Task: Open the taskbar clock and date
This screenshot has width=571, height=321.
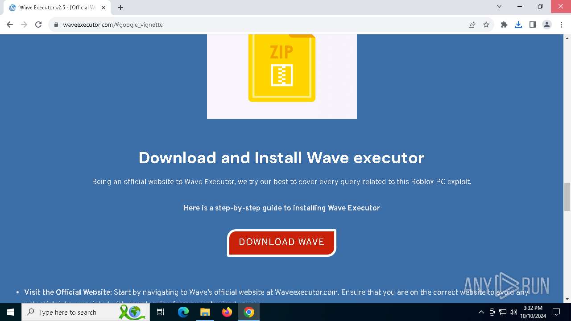Action: coord(533,312)
